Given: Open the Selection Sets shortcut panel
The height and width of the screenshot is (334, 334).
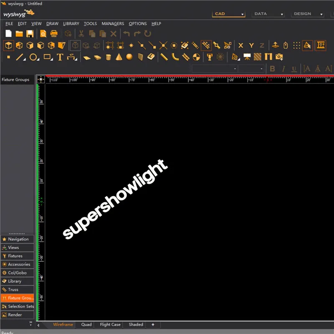Looking at the screenshot, I should (x=17, y=306).
